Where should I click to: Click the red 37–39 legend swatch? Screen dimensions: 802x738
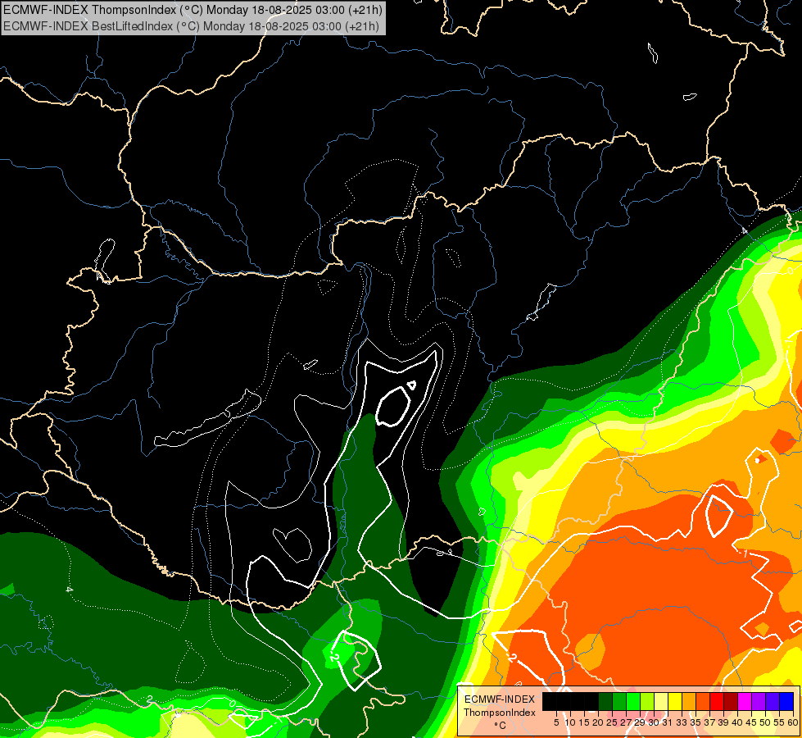[717, 701]
